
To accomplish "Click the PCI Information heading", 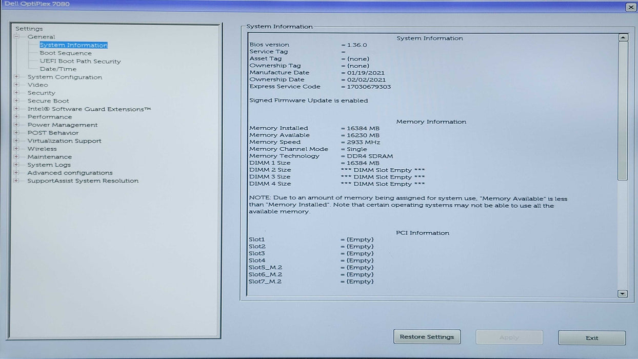I will [x=423, y=233].
